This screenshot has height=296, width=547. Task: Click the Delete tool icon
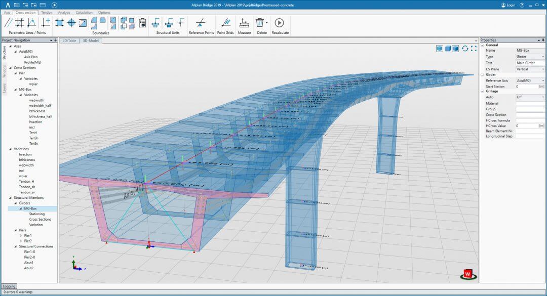pos(259,22)
